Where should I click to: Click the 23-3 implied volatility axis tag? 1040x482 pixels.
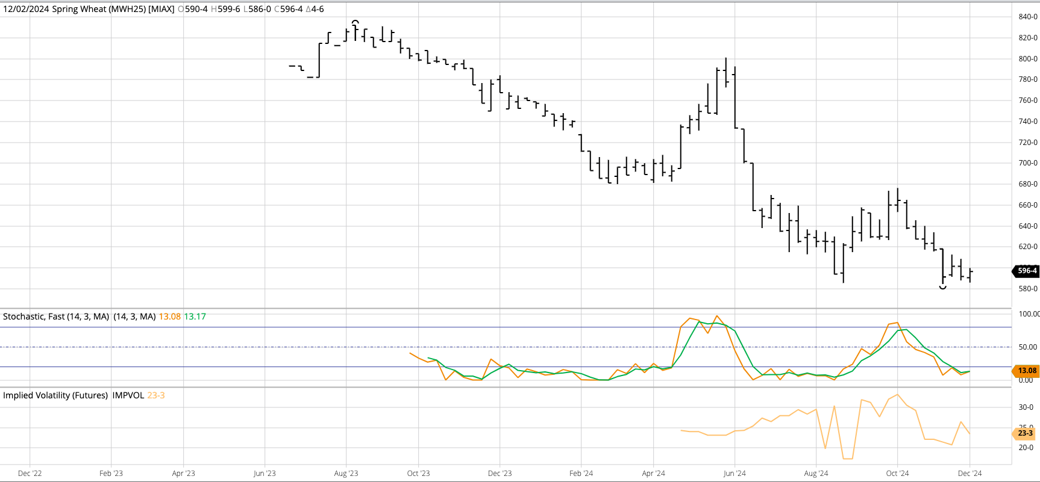coord(1025,433)
